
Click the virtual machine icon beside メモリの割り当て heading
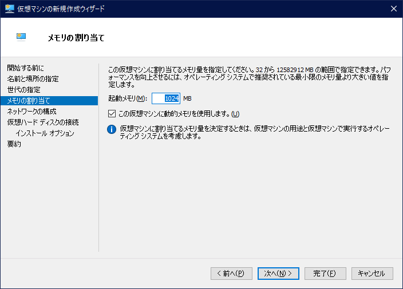click(x=21, y=37)
